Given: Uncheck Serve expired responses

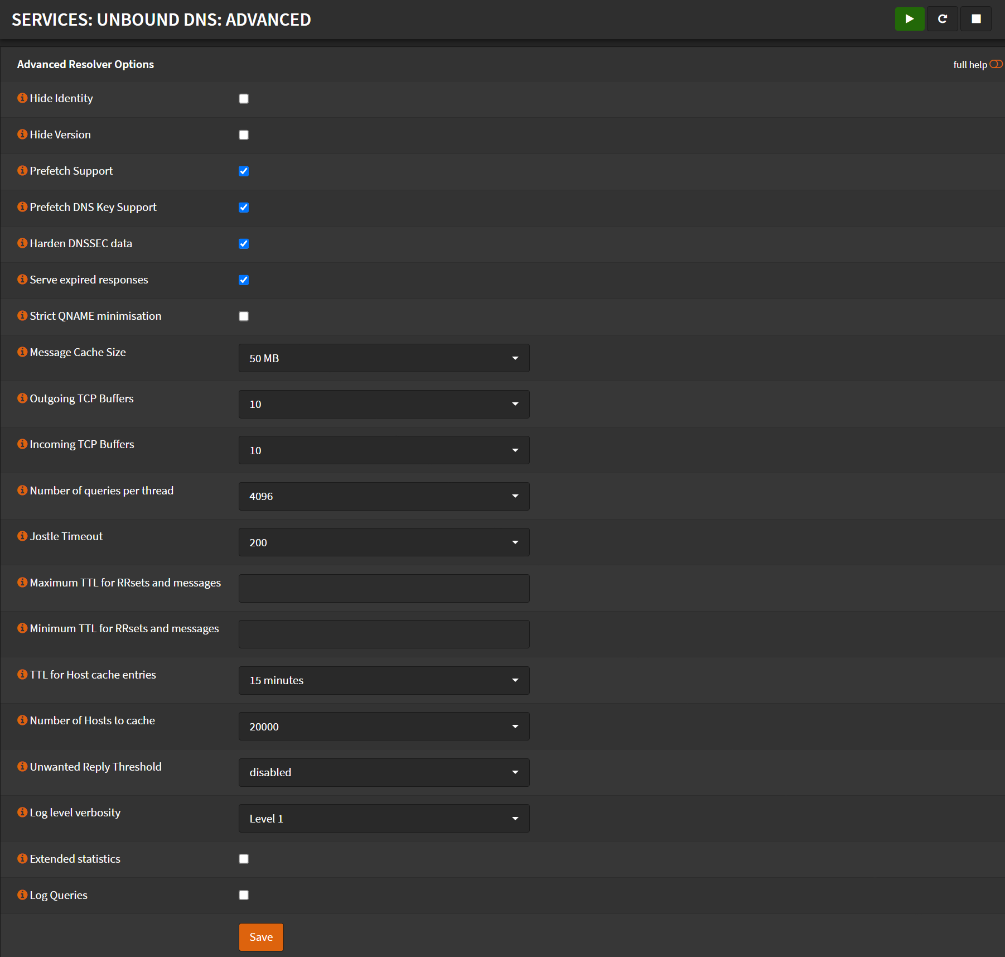Looking at the screenshot, I should pos(244,280).
